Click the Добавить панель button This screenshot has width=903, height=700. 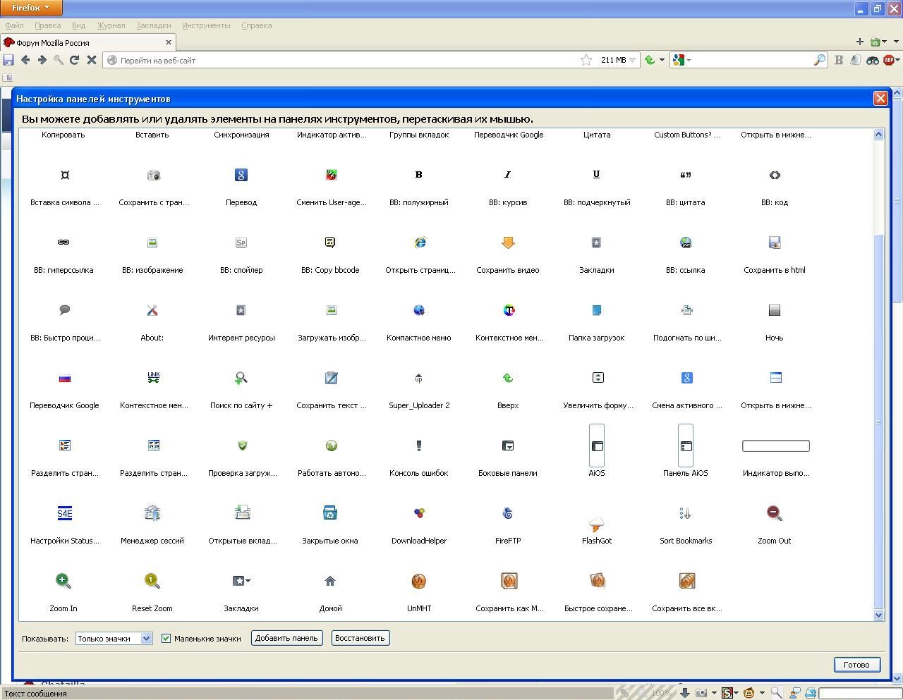(x=286, y=638)
